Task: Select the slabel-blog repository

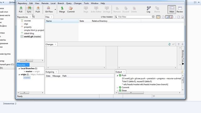Action: point(29,33)
